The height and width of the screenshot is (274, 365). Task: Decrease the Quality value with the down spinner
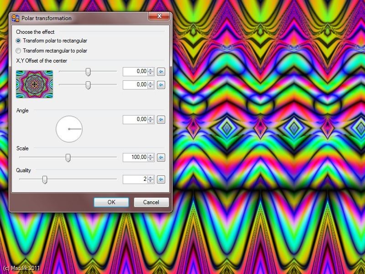point(151,181)
